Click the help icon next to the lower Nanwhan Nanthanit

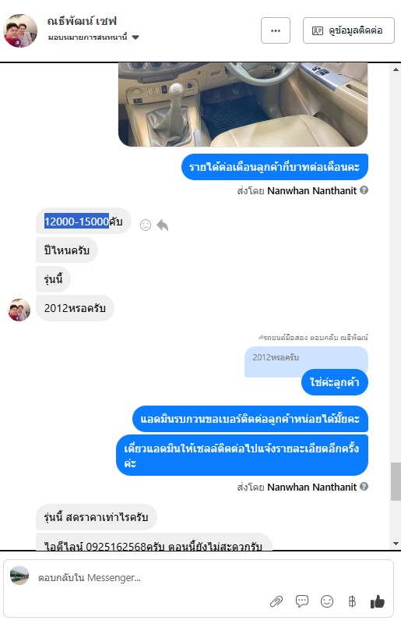coord(364,486)
